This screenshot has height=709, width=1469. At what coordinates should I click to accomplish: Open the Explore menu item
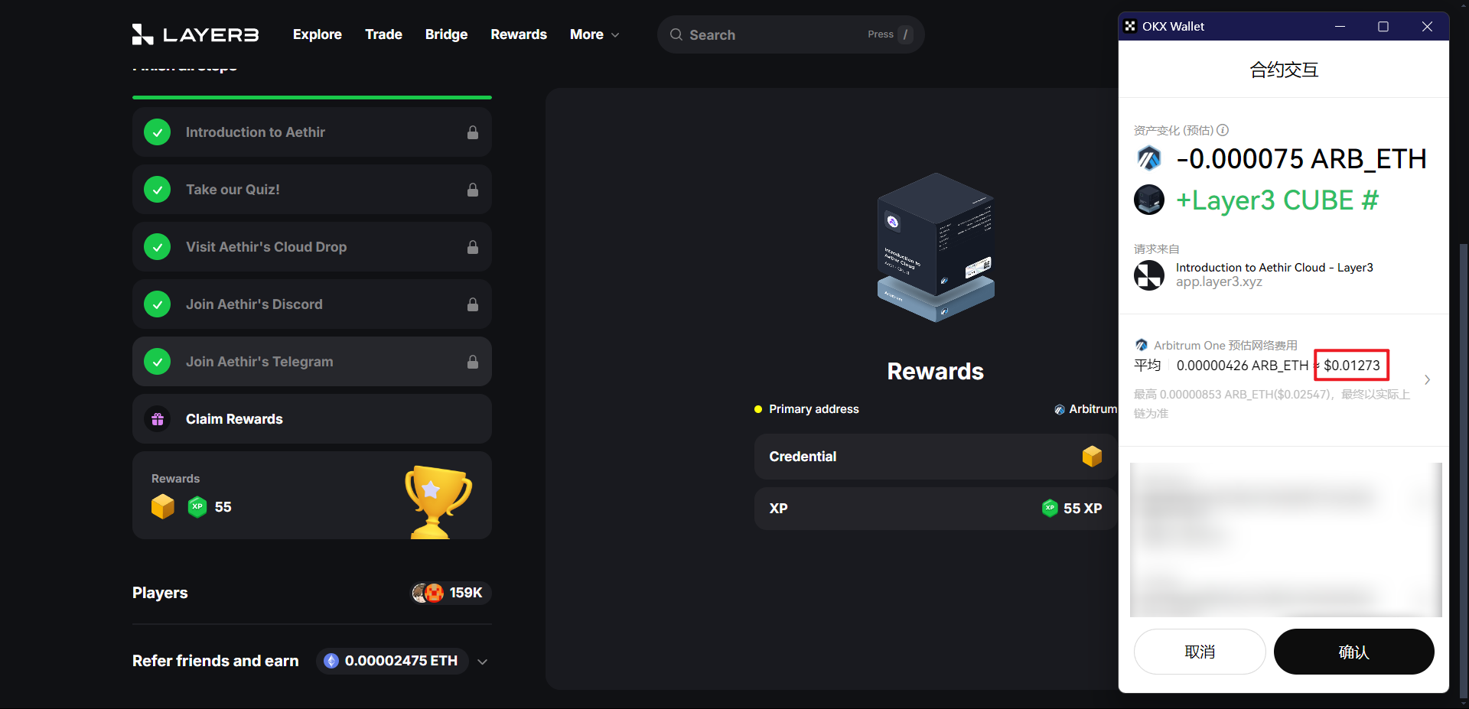coord(317,34)
